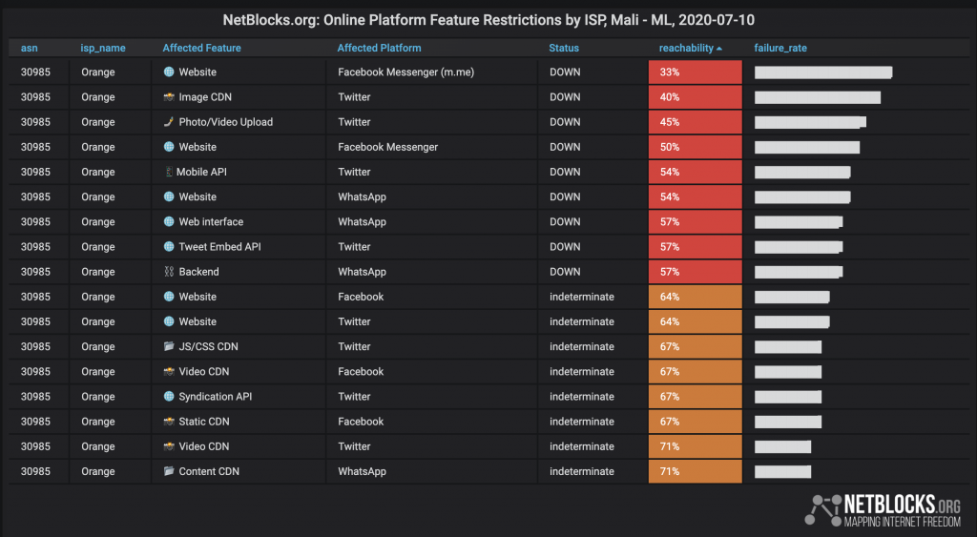Click the Photo/Video Upload icon
This screenshot has width=977, height=537.
coord(169,121)
